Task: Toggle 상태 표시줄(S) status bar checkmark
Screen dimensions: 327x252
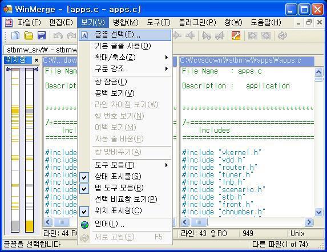Action: tap(84, 177)
